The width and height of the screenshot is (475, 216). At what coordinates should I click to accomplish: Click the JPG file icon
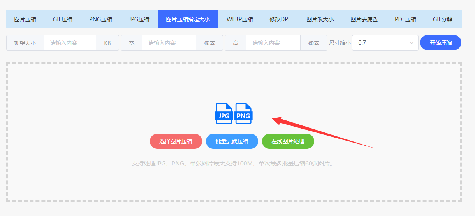(x=224, y=113)
